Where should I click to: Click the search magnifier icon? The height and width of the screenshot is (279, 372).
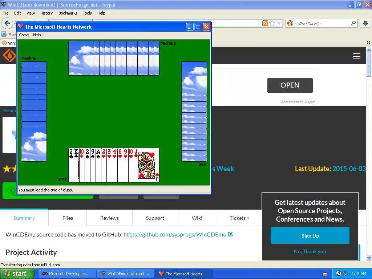point(353,23)
